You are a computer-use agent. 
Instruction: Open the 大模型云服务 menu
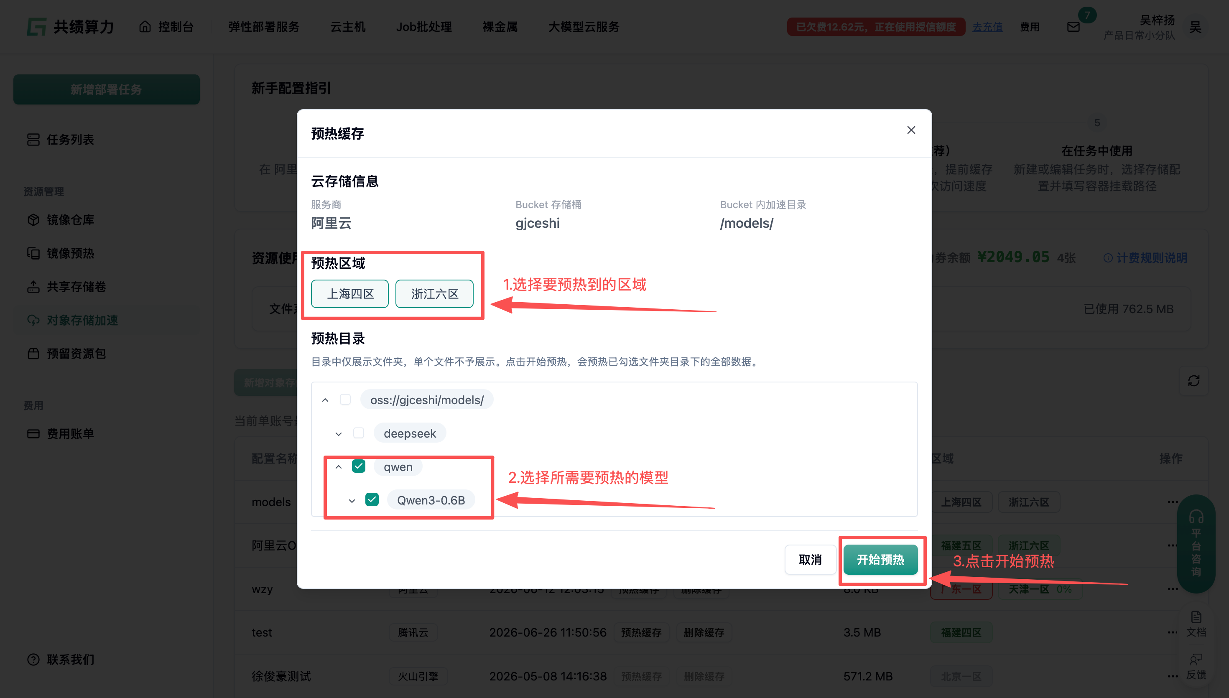pos(584,27)
